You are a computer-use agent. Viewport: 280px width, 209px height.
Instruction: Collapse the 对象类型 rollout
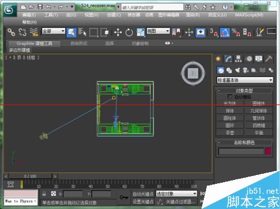coord(244,91)
